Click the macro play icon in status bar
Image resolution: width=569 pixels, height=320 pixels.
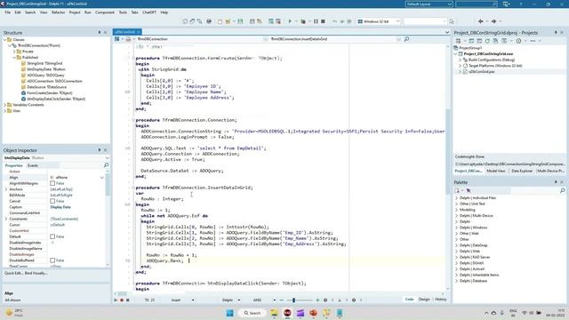click(116, 300)
